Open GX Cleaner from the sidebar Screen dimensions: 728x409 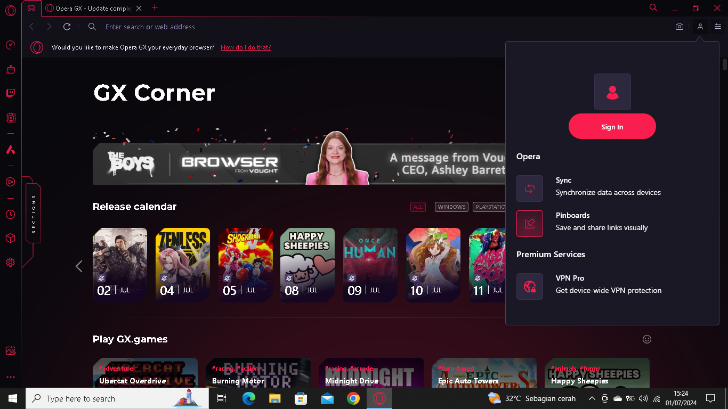point(10,69)
